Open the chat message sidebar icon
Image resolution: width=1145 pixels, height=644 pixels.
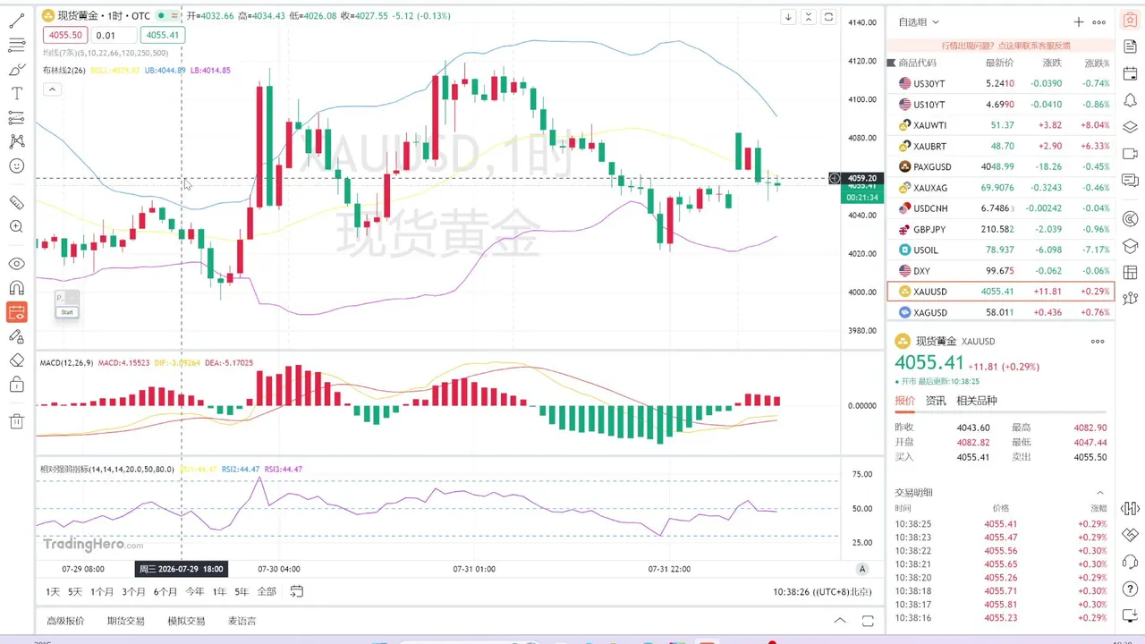click(1130, 181)
